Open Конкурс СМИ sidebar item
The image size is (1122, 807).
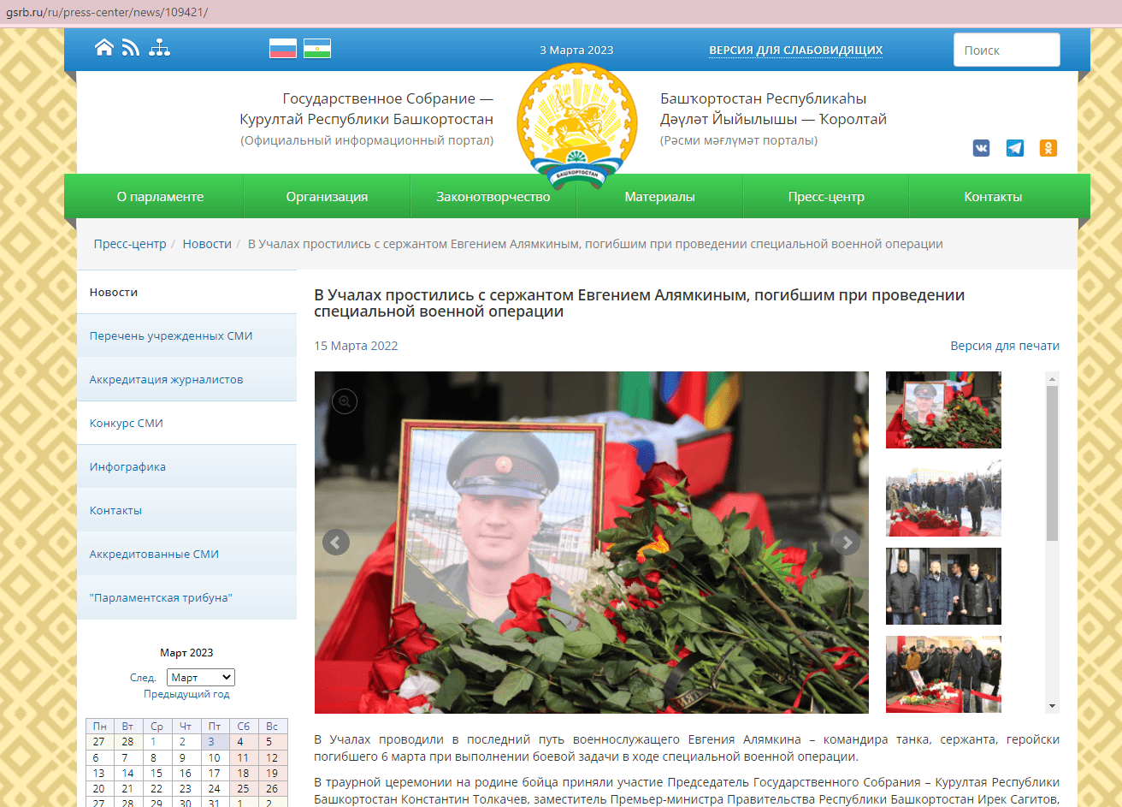coord(186,423)
